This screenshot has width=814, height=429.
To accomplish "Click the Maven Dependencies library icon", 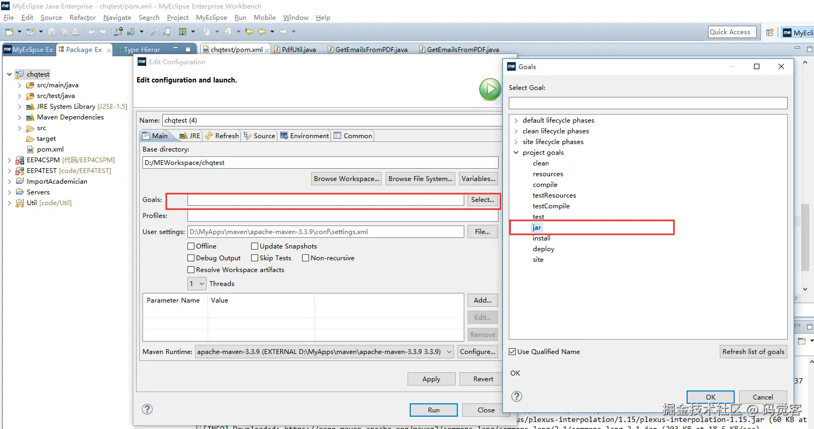I will coord(30,117).
